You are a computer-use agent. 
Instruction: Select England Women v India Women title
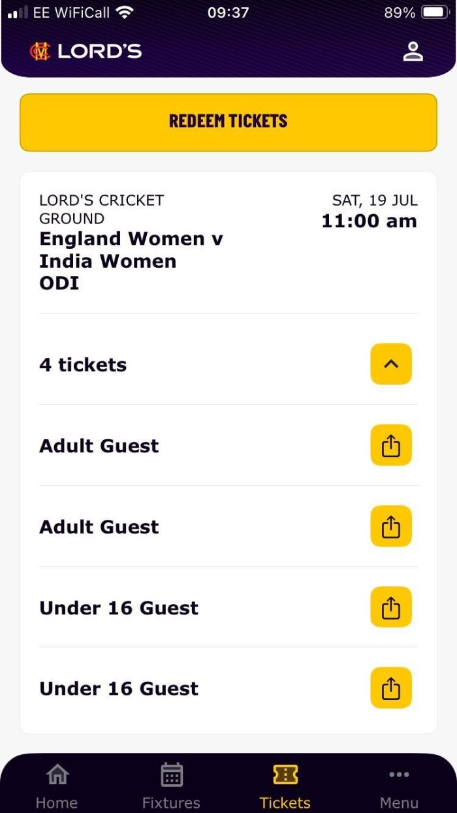(x=131, y=250)
